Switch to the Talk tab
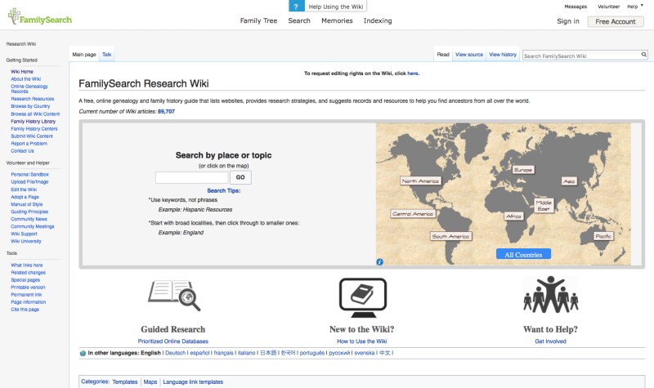 click(x=107, y=55)
